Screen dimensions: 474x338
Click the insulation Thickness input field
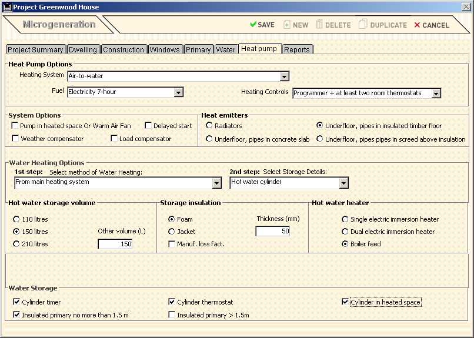[272, 232]
